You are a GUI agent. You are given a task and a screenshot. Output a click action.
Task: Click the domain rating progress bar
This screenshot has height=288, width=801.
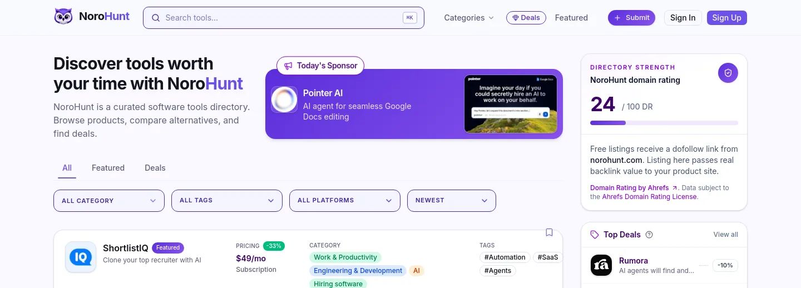[x=664, y=123]
